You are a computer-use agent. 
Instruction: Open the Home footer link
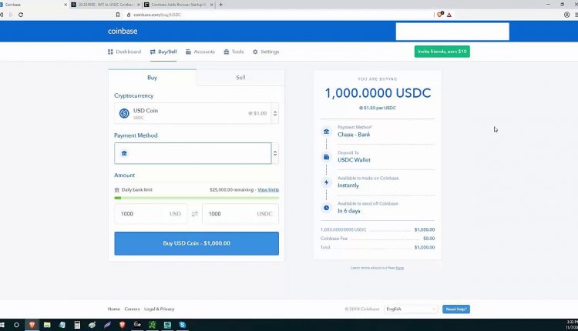tap(114, 309)
